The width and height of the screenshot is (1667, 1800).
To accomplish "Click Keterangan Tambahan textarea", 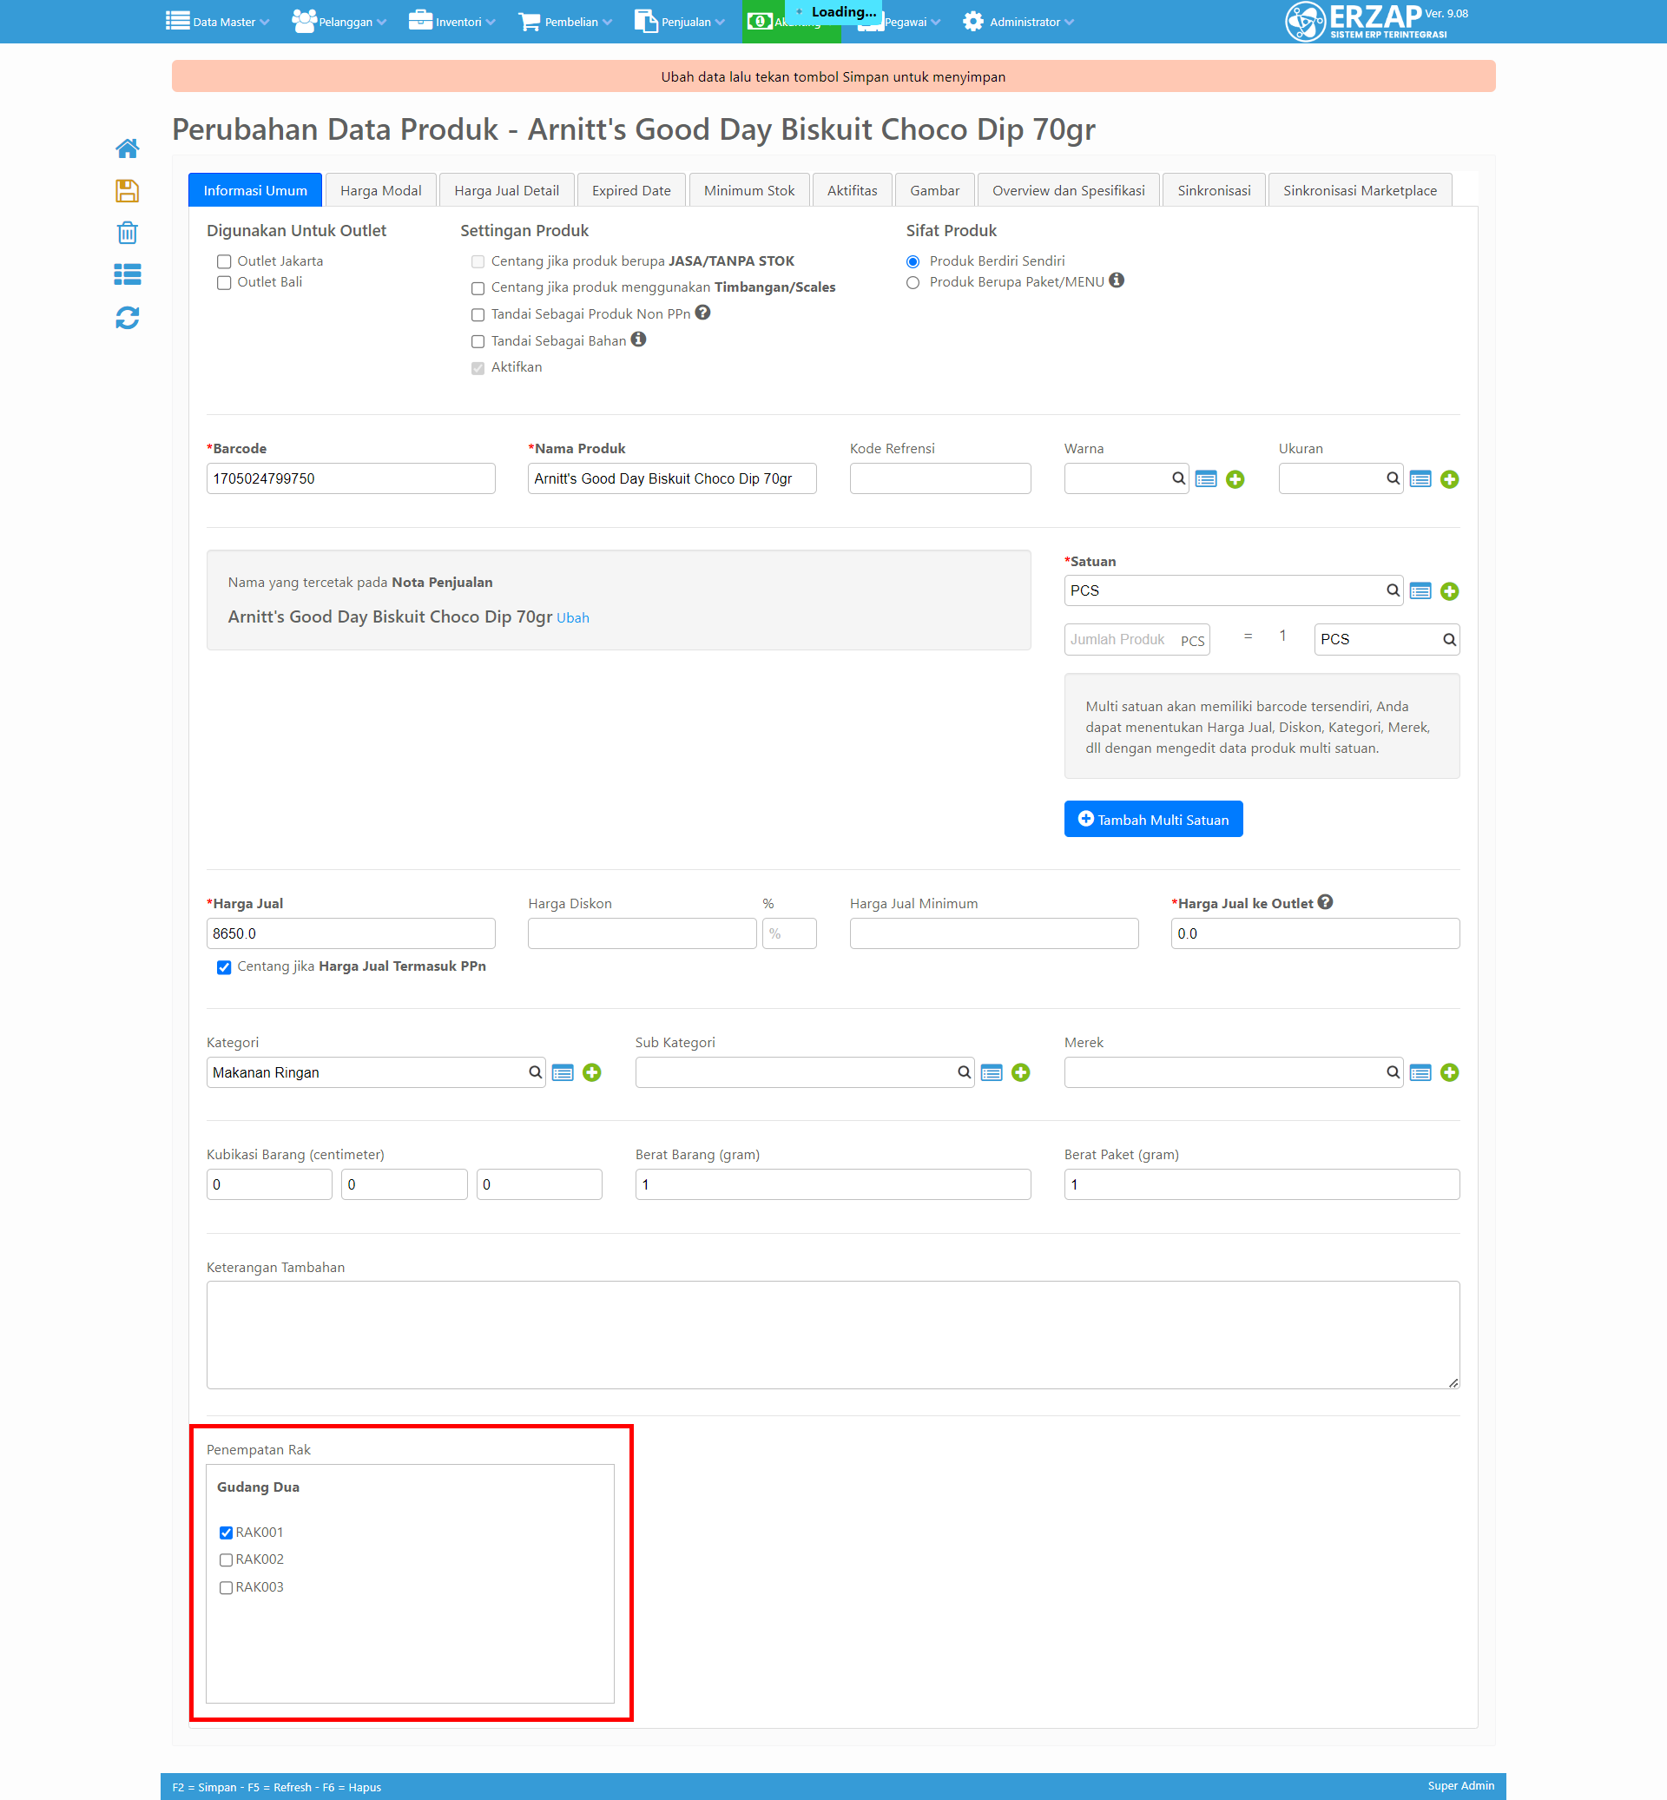I will pos(833,1335).
